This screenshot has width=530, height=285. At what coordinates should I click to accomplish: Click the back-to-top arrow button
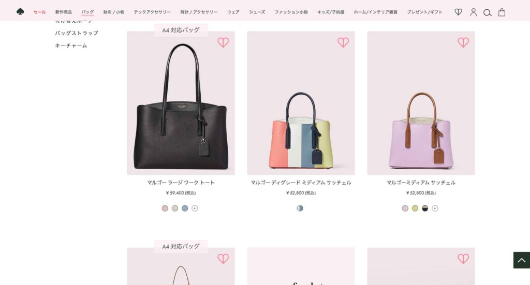click(522, 260)
